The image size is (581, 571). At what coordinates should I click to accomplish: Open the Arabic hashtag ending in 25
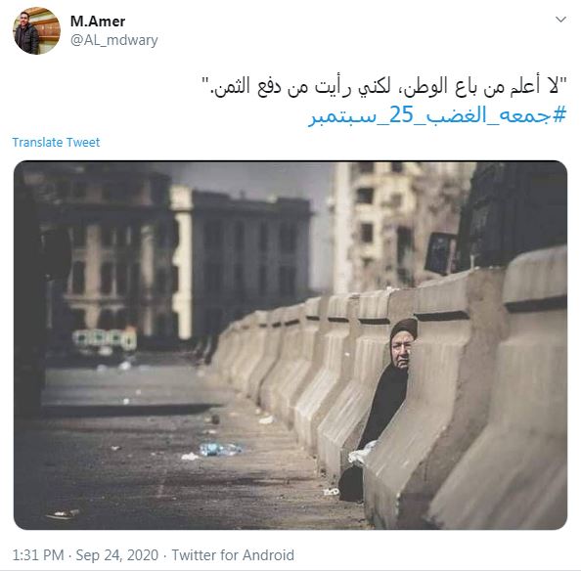point(437,115)
